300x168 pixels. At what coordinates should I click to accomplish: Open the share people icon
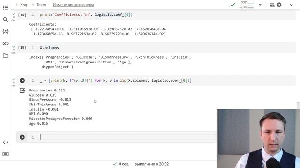pos(272,5)
